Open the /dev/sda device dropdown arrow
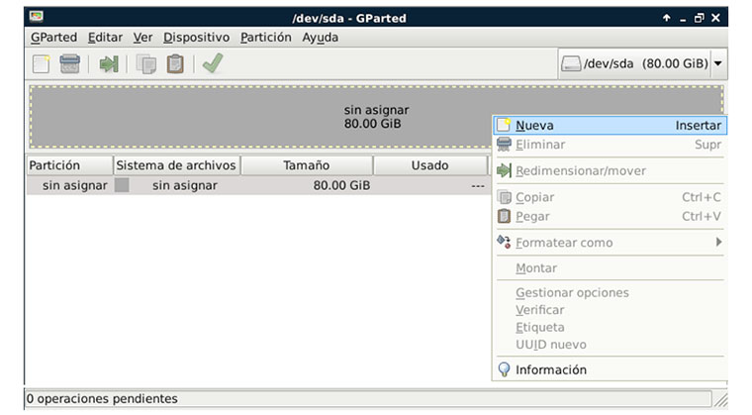 click(718, 63)
